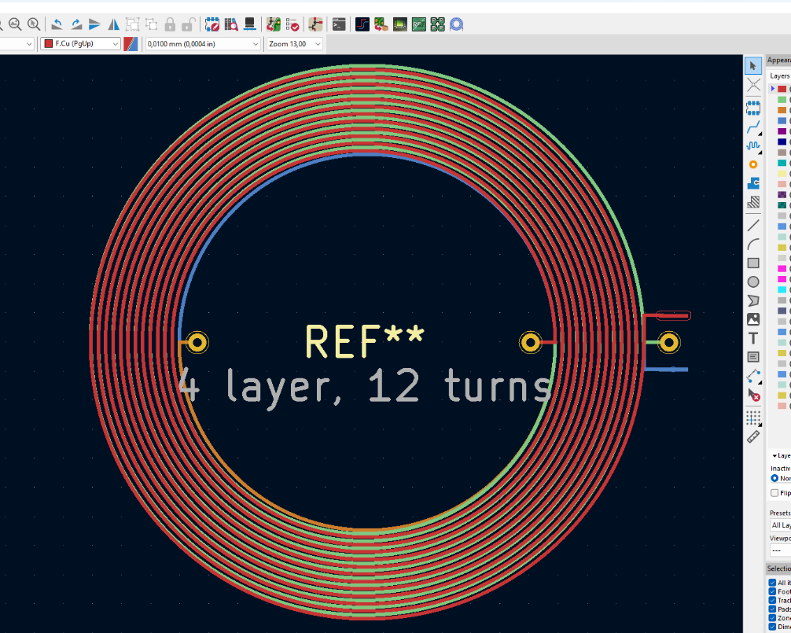Open the F.Cu (PgUp) layer dropdown
Screen dimensions: 791x633
[x=81, y=44]
